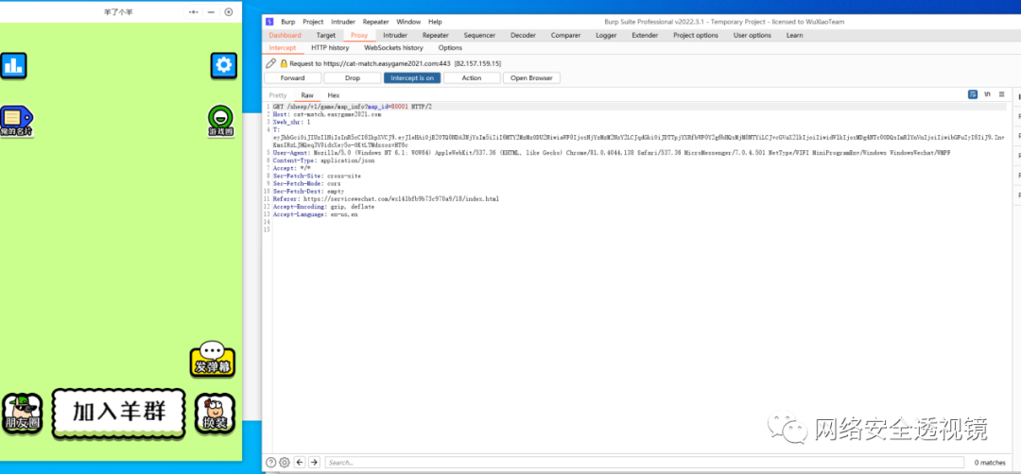Open the Action dropdown button
This screenshot has width=1021, height=474.
point(472,78)
